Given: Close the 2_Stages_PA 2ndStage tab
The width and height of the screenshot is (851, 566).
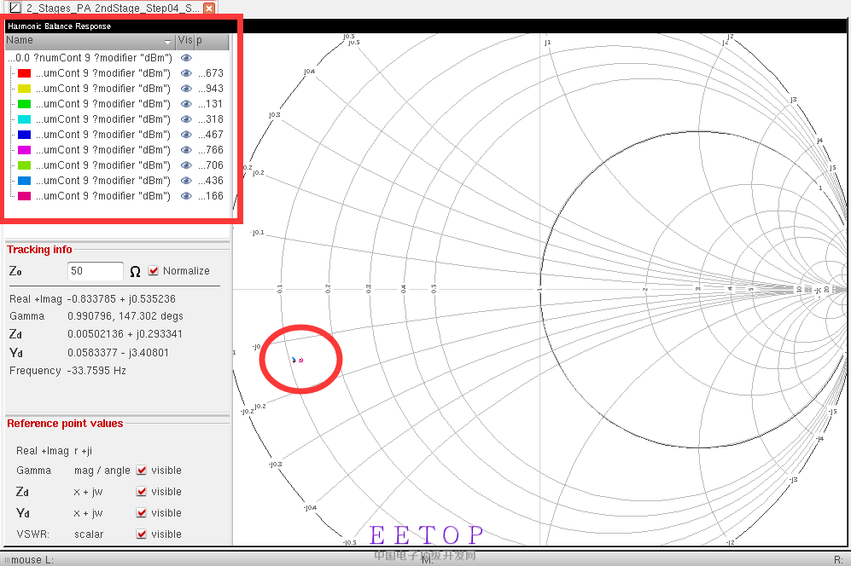Looking at the screenshot, I should pyautogui.click(x=209, y=8).
